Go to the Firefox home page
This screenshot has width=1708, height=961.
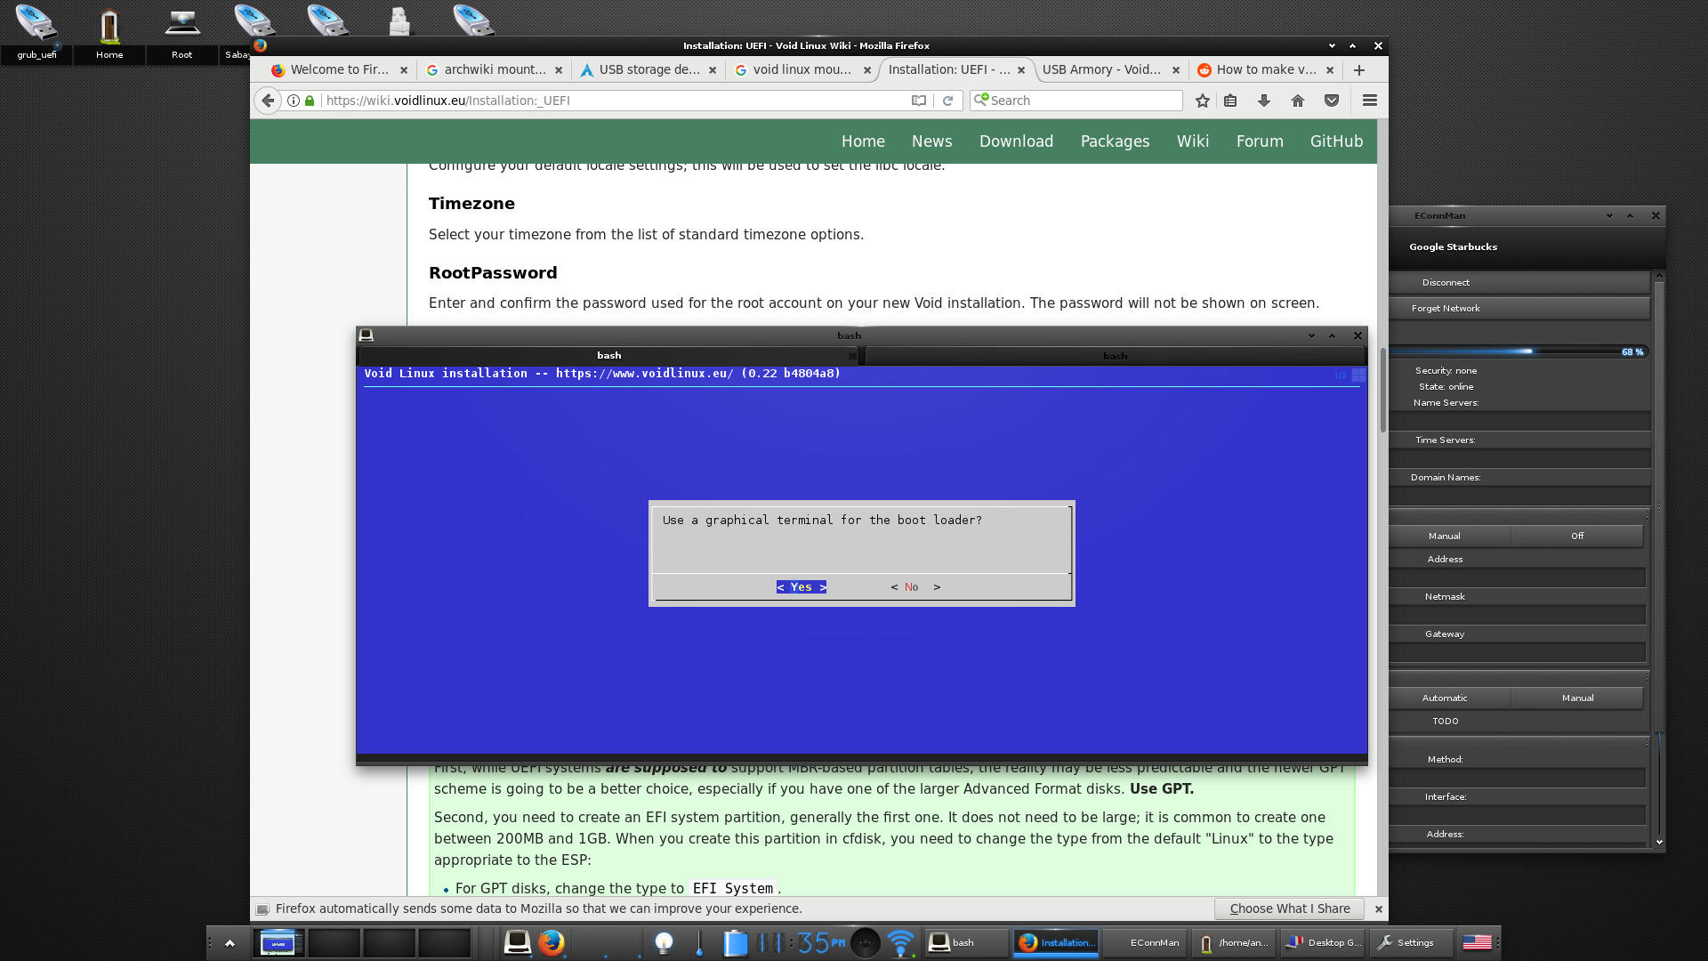pyautogui.click(x=1298, y=101)
